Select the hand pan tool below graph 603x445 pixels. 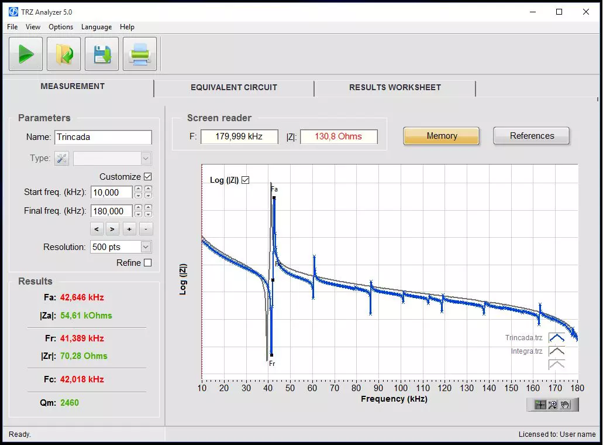click(566, 405)
